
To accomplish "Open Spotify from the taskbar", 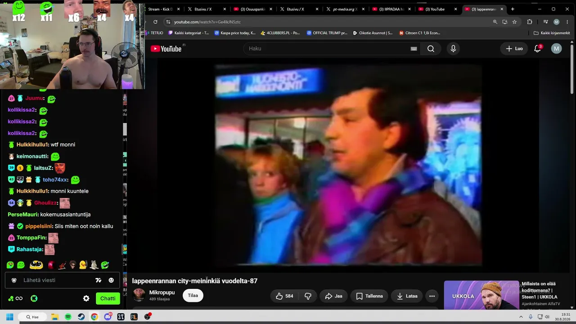I will pos(68,317).
